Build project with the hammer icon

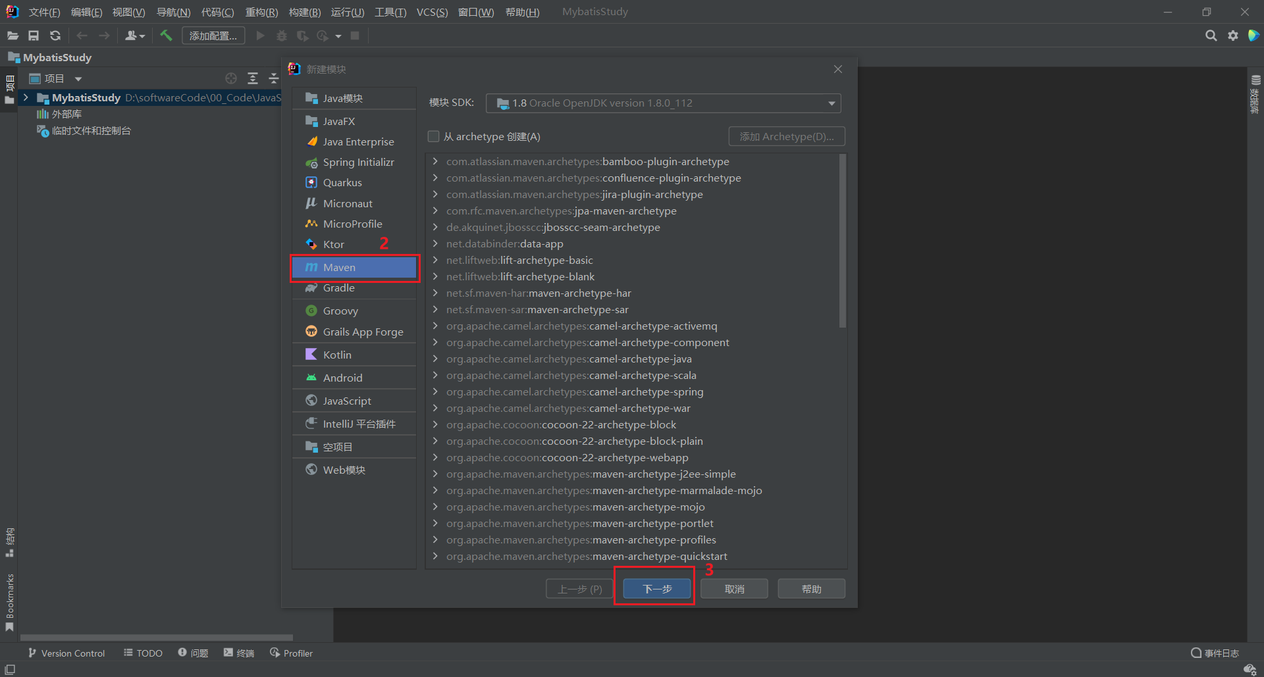166,36
